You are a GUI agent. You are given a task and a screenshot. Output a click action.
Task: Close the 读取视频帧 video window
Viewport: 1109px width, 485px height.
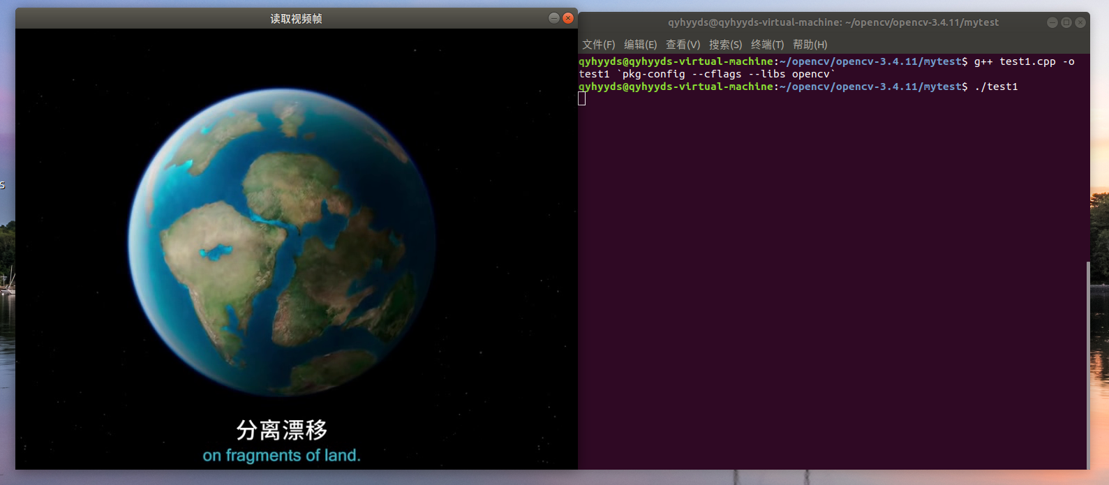coord(568,18)
